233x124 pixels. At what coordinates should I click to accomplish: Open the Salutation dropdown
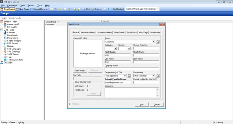coord(115,49)
